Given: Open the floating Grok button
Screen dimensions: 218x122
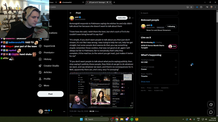Looking at the screenshot, I should tap(211, 105).
